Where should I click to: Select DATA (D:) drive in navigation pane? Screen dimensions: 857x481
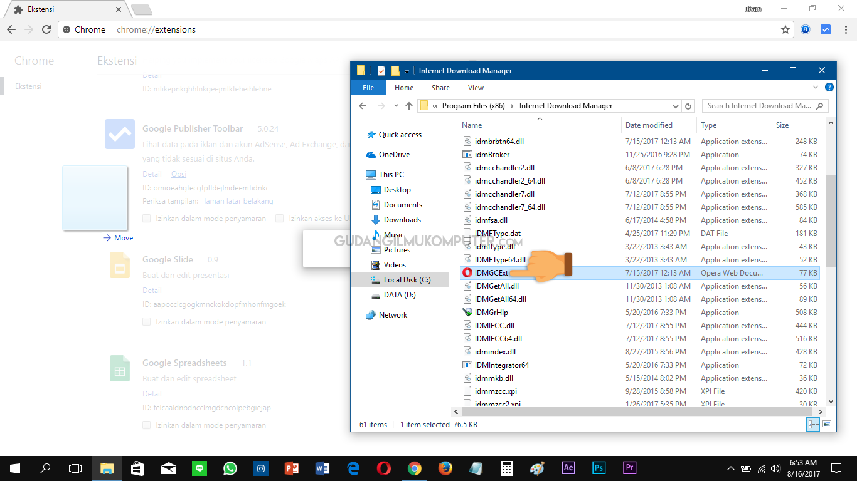click(x=400, y=295)
